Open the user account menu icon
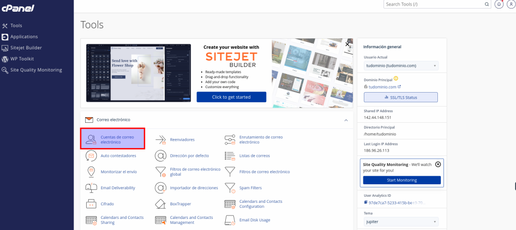This screenshot has width=516, height=230. [x=510, y=4]
